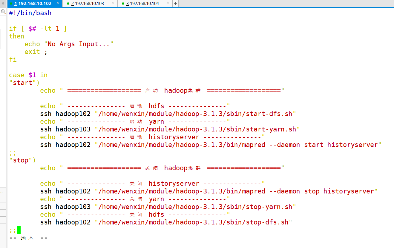Switch to the 192.168.10.102 session tab

coord(34,4)
